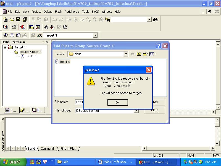
Task: Click the Unindent selected text icon
Action: pyautogui.click(x=76, y=19)
